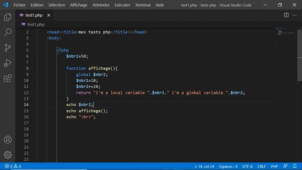The height and width of the screenshot is (170, 302).
Task: Click the PHP file icon in breadcrumb
Action: [x=23, y=24]
